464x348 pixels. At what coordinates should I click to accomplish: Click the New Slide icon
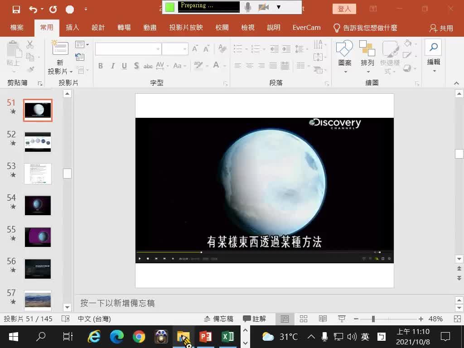tap(60, 48)
